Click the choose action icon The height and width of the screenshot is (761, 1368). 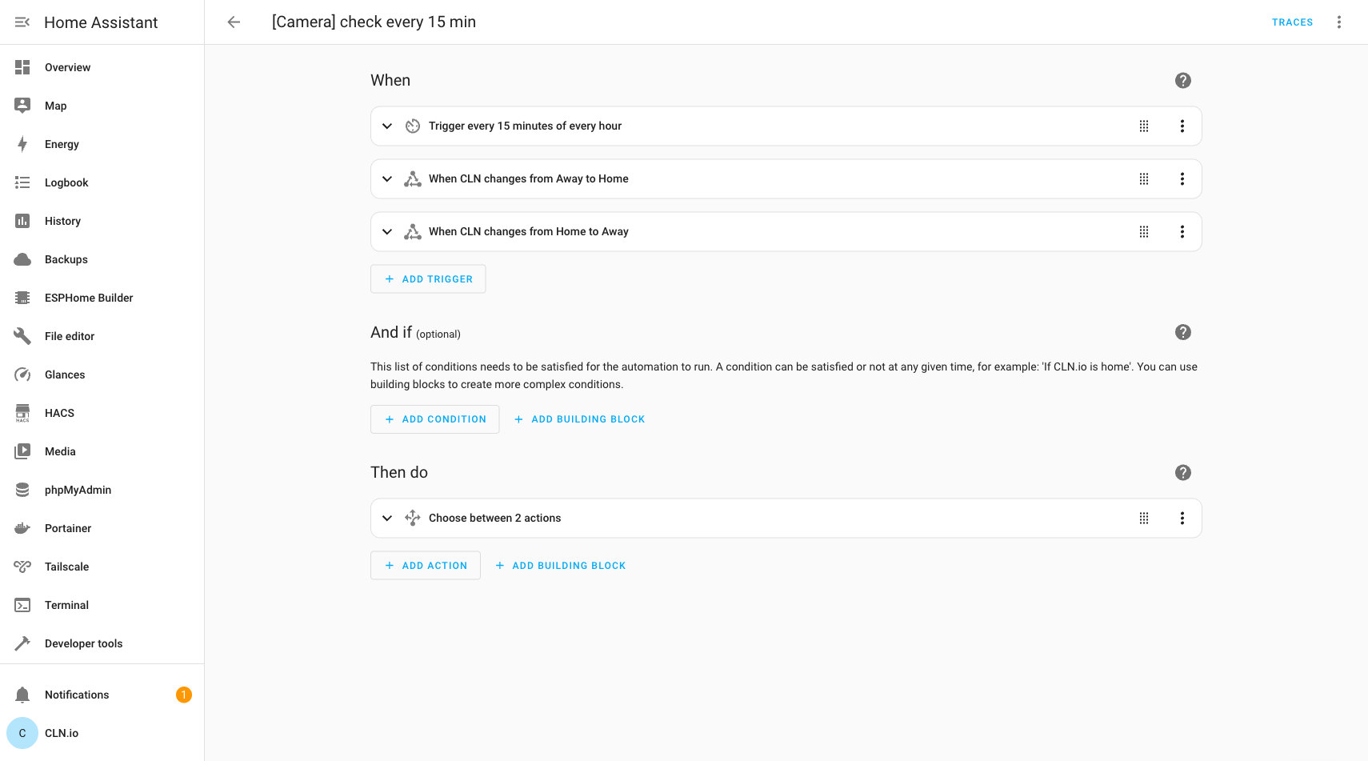click(413, 519)
